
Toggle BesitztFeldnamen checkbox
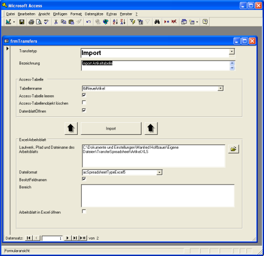[84, 179]
